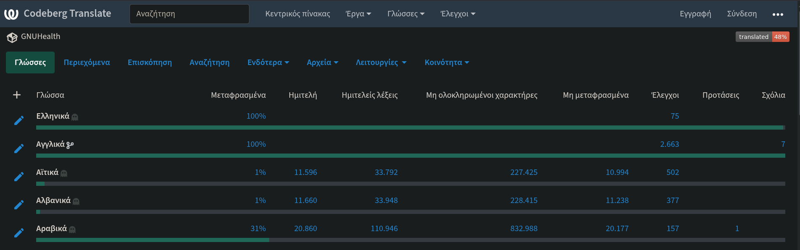Open the three-dots overflow menu
This screenshot has width=800, height=250.
(778, 14)
